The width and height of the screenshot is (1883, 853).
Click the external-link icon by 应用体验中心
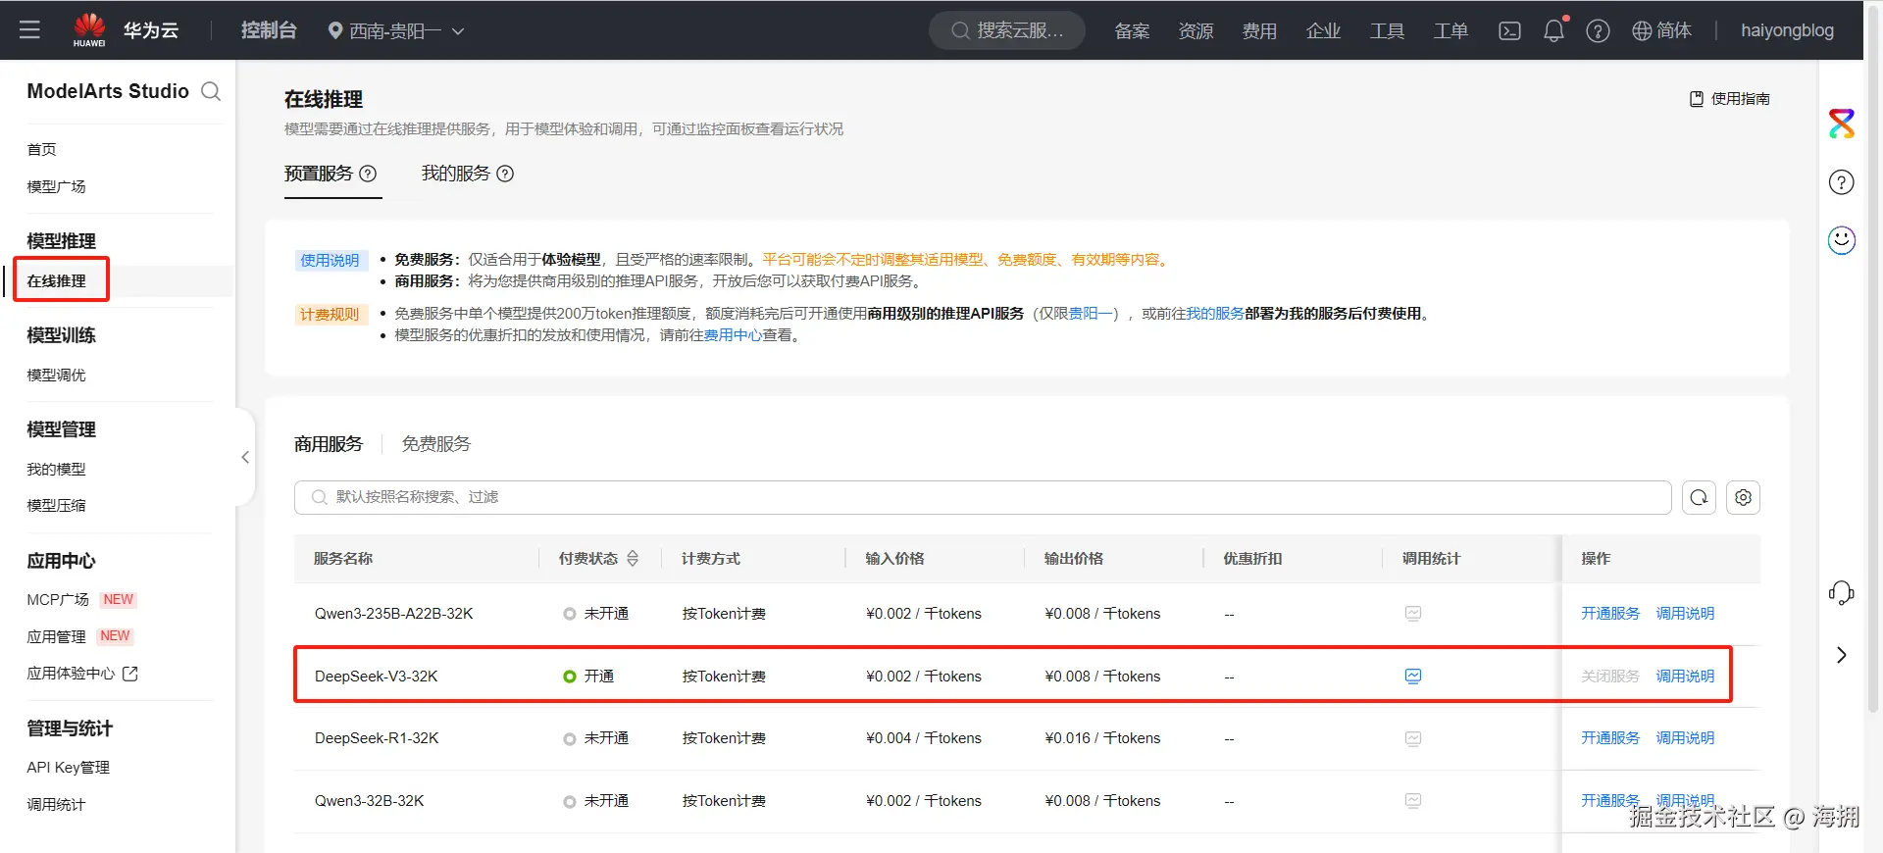click(x=130, y=674)
